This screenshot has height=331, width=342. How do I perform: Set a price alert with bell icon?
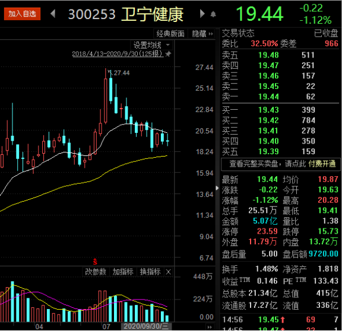point(213,14)
